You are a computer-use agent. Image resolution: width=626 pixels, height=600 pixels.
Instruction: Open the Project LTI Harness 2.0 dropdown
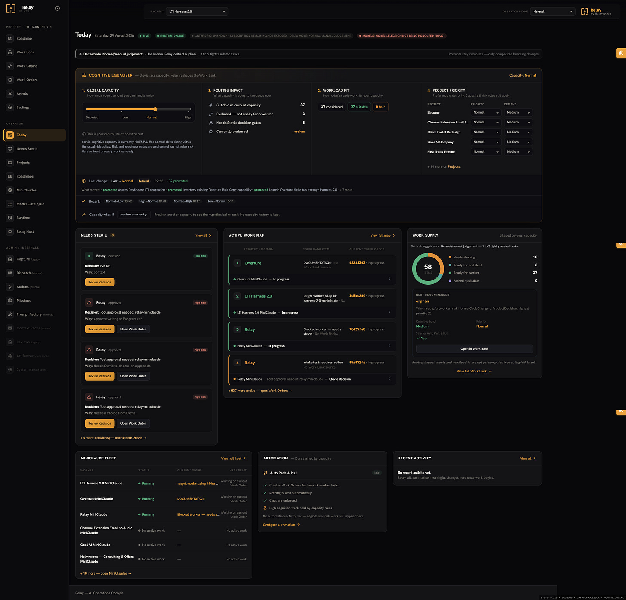[x=197, y=12]
